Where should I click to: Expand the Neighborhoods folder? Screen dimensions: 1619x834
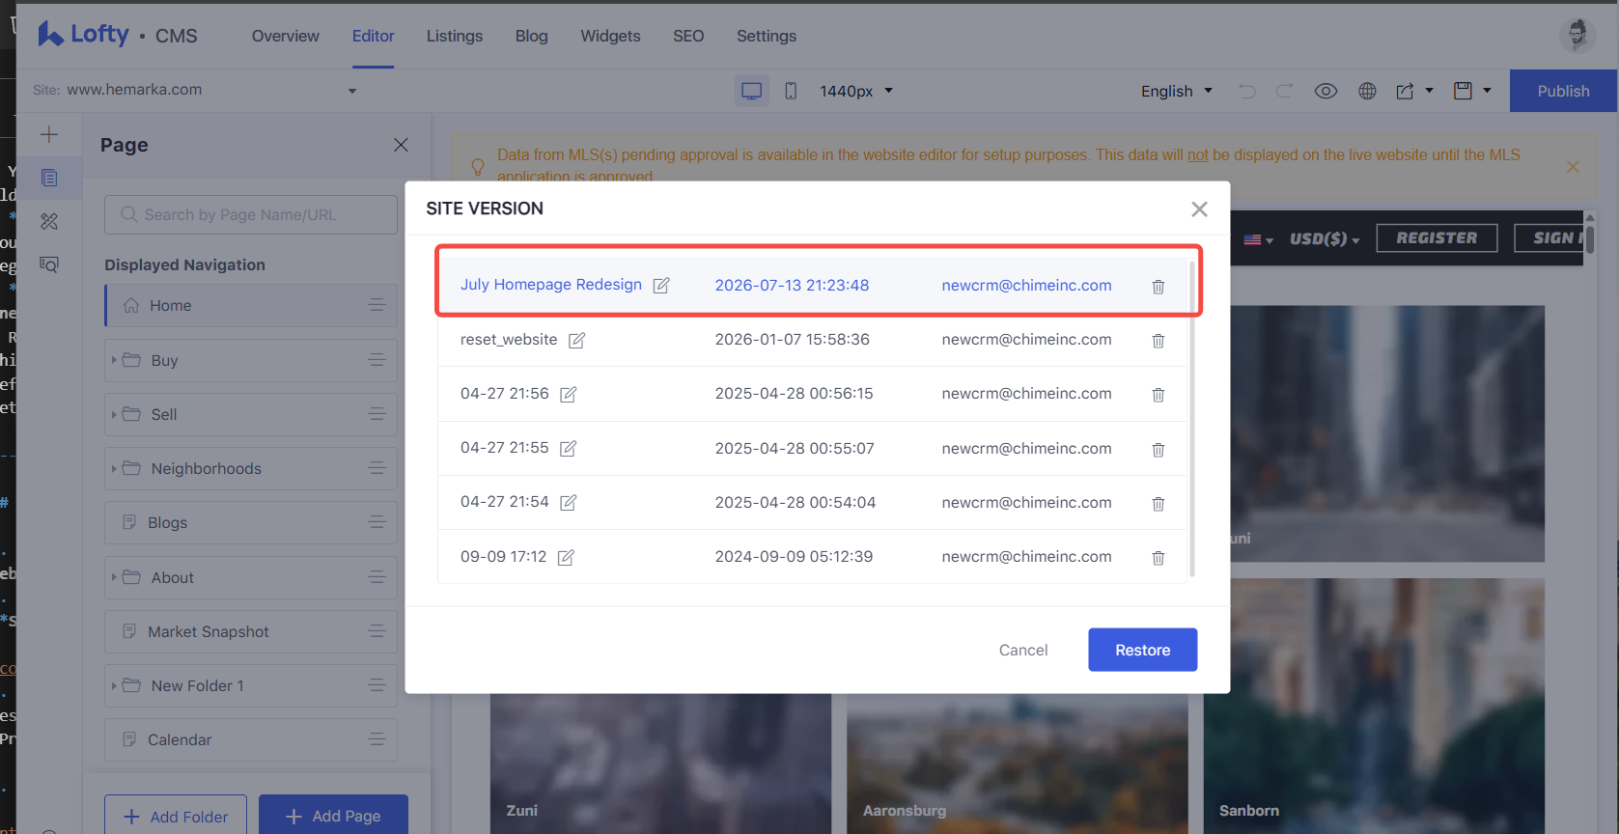tap(114, 469)
